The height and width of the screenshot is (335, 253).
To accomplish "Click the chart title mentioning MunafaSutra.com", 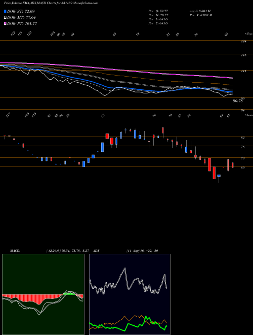I will 51,3.
